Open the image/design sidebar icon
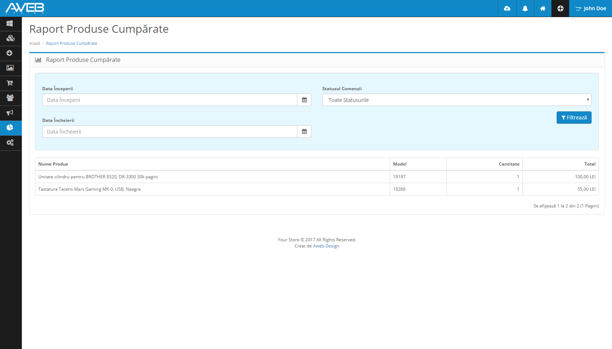The height and width of the screenshot is (349, 612). (10, 68)
